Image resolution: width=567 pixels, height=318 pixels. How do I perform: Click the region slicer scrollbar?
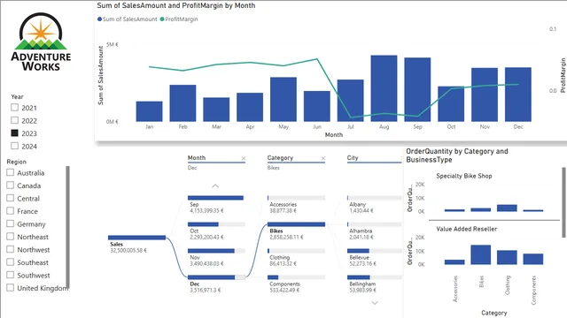point(67,226)
